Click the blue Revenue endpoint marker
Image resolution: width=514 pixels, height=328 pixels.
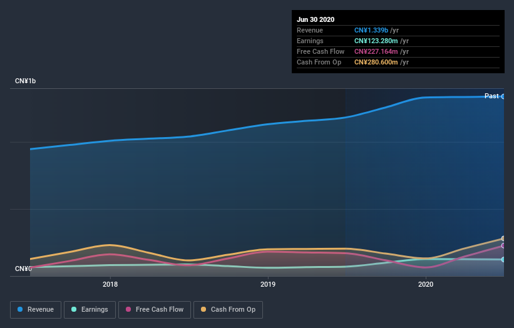pos(503,96)
